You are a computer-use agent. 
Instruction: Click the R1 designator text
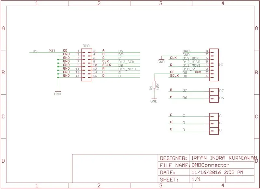pyautogui.click(x=151, y=88)
